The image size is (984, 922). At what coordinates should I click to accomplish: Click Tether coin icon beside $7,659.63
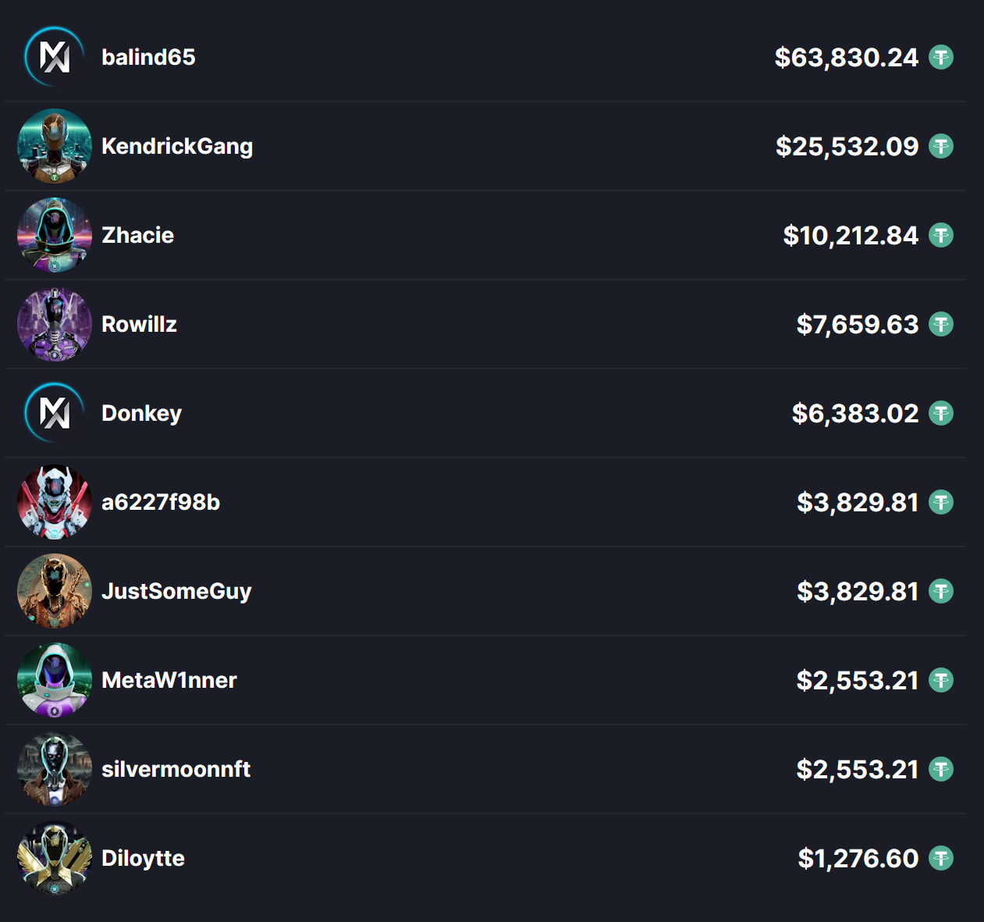pos(941,324)
